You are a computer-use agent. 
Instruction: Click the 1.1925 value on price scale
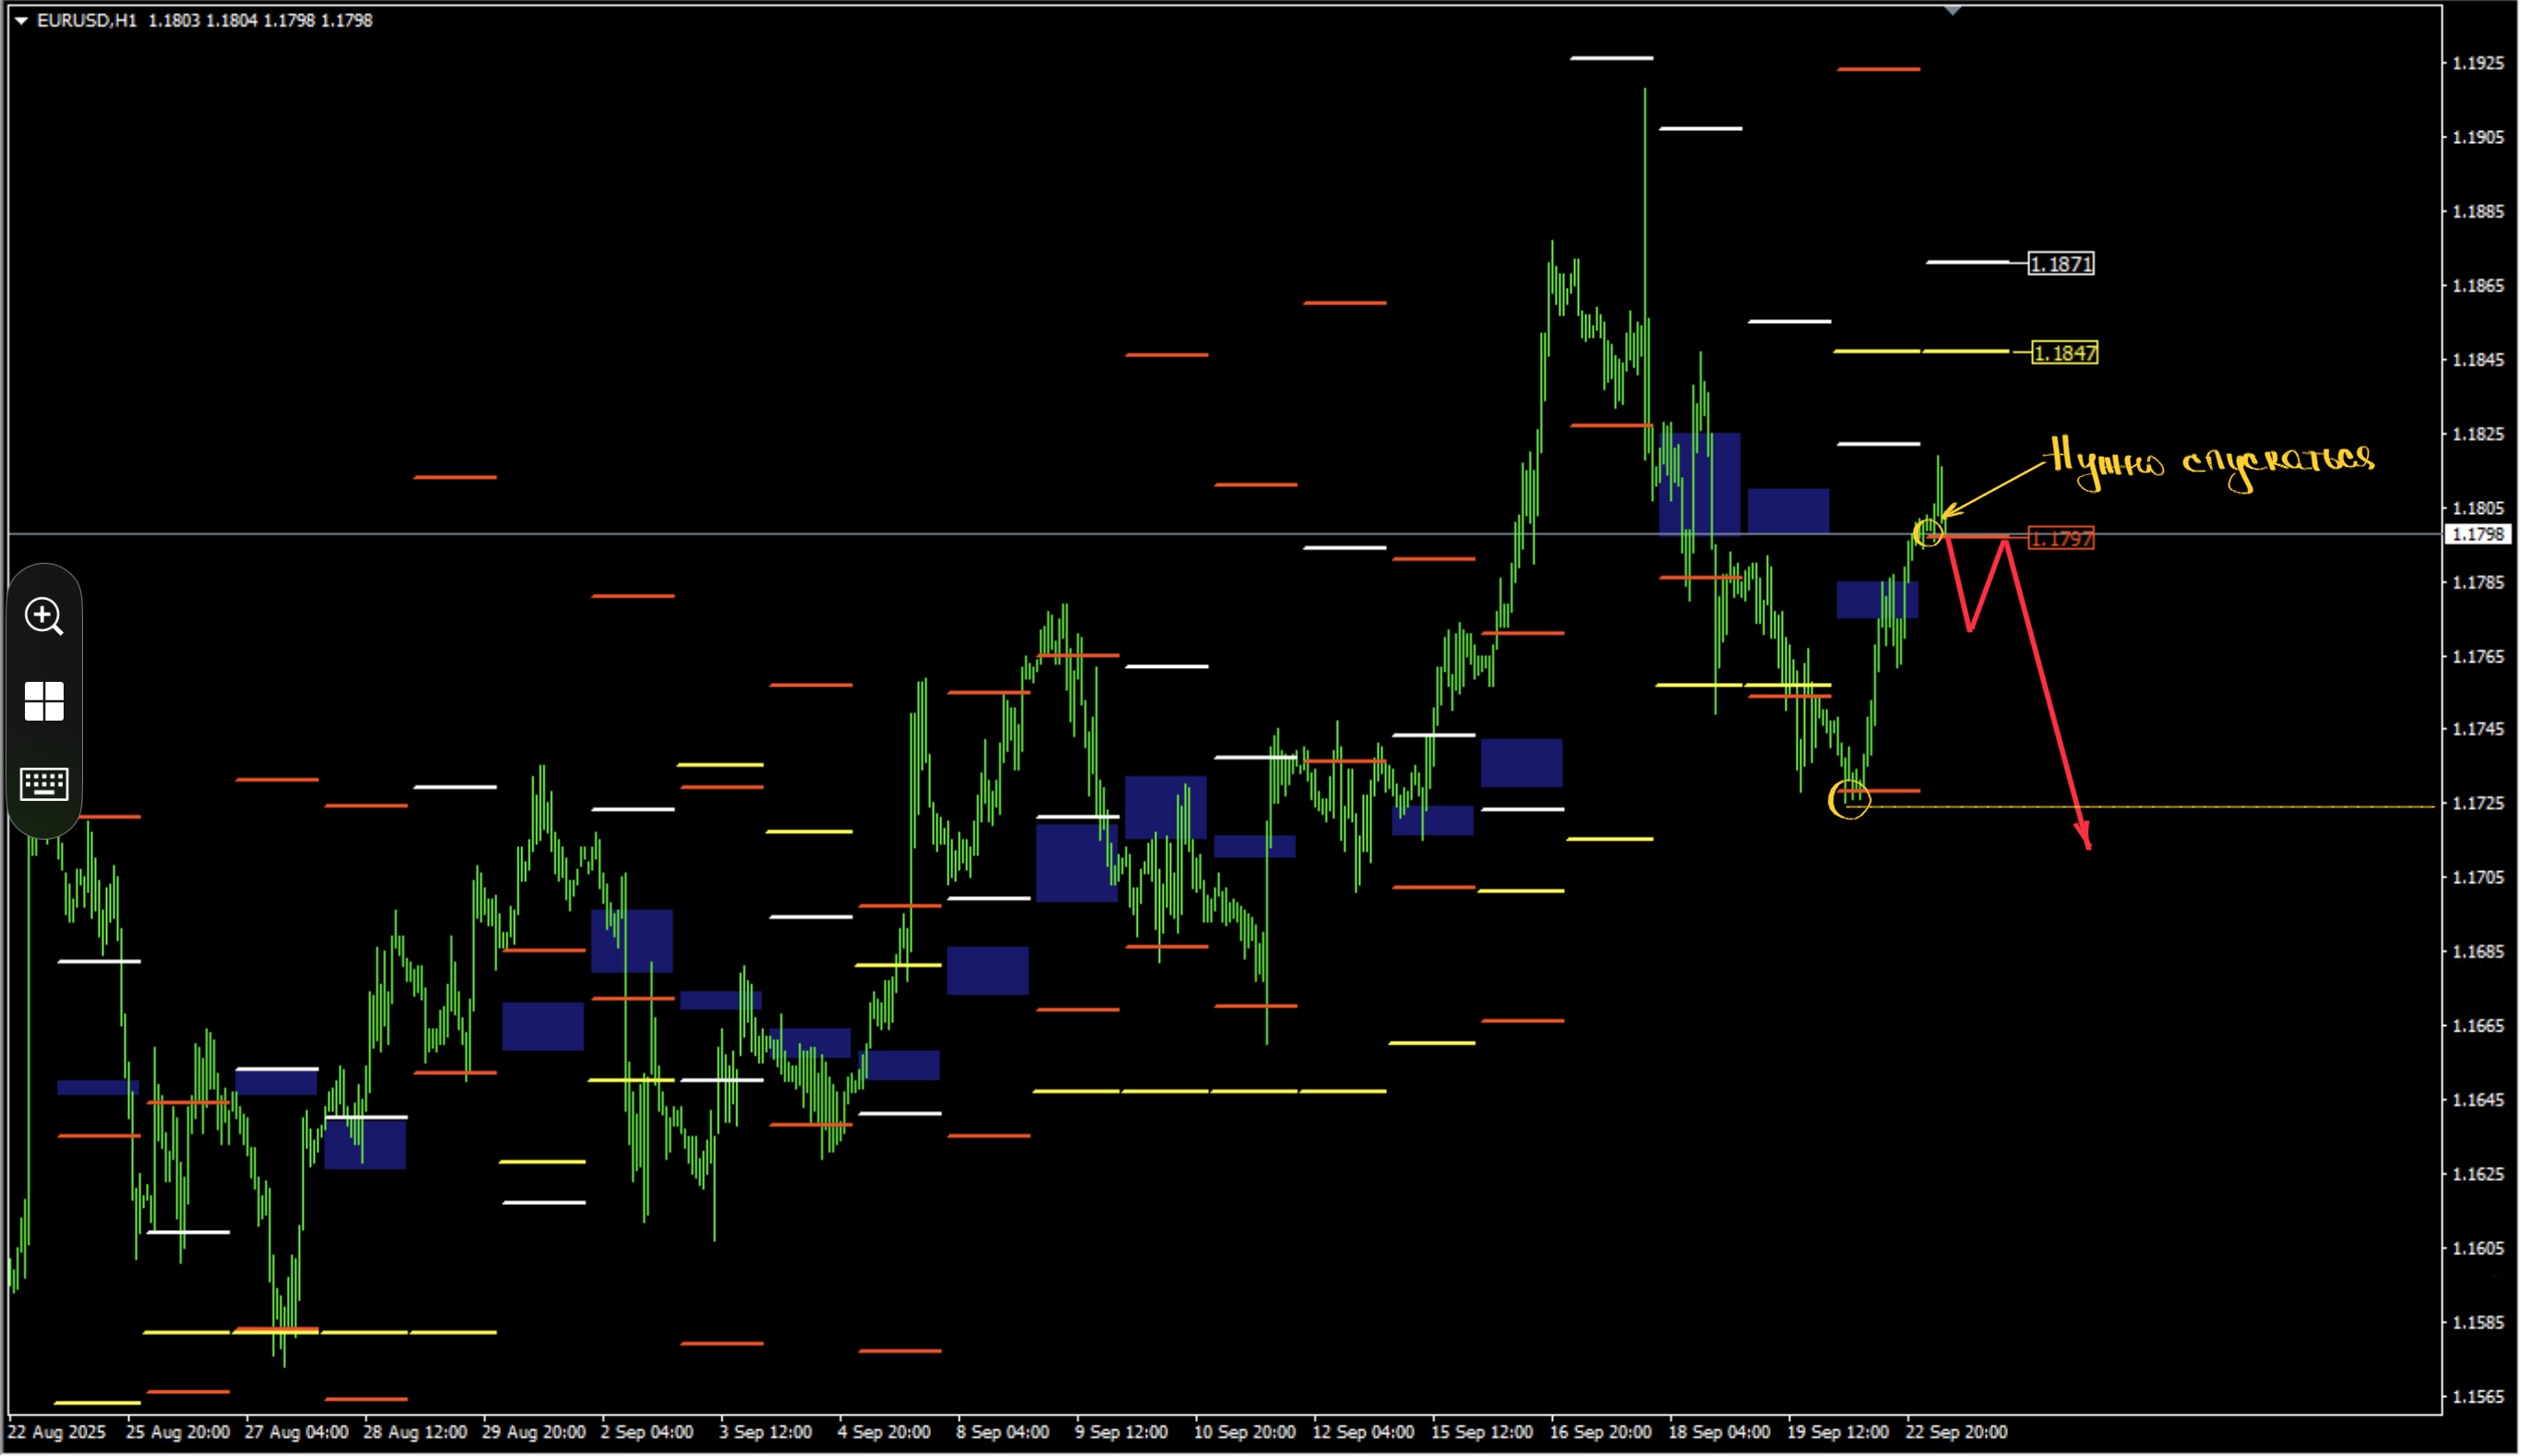[x=2477, y=63]
